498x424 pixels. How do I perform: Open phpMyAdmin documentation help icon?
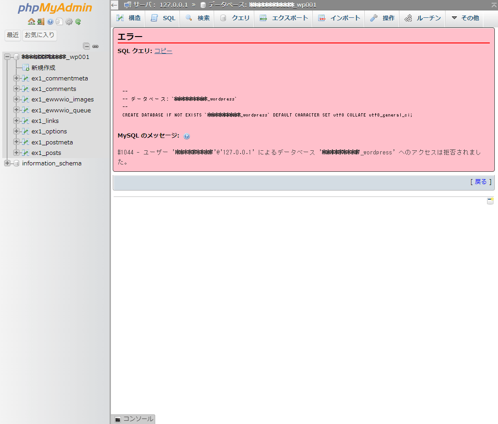point(50,21)
